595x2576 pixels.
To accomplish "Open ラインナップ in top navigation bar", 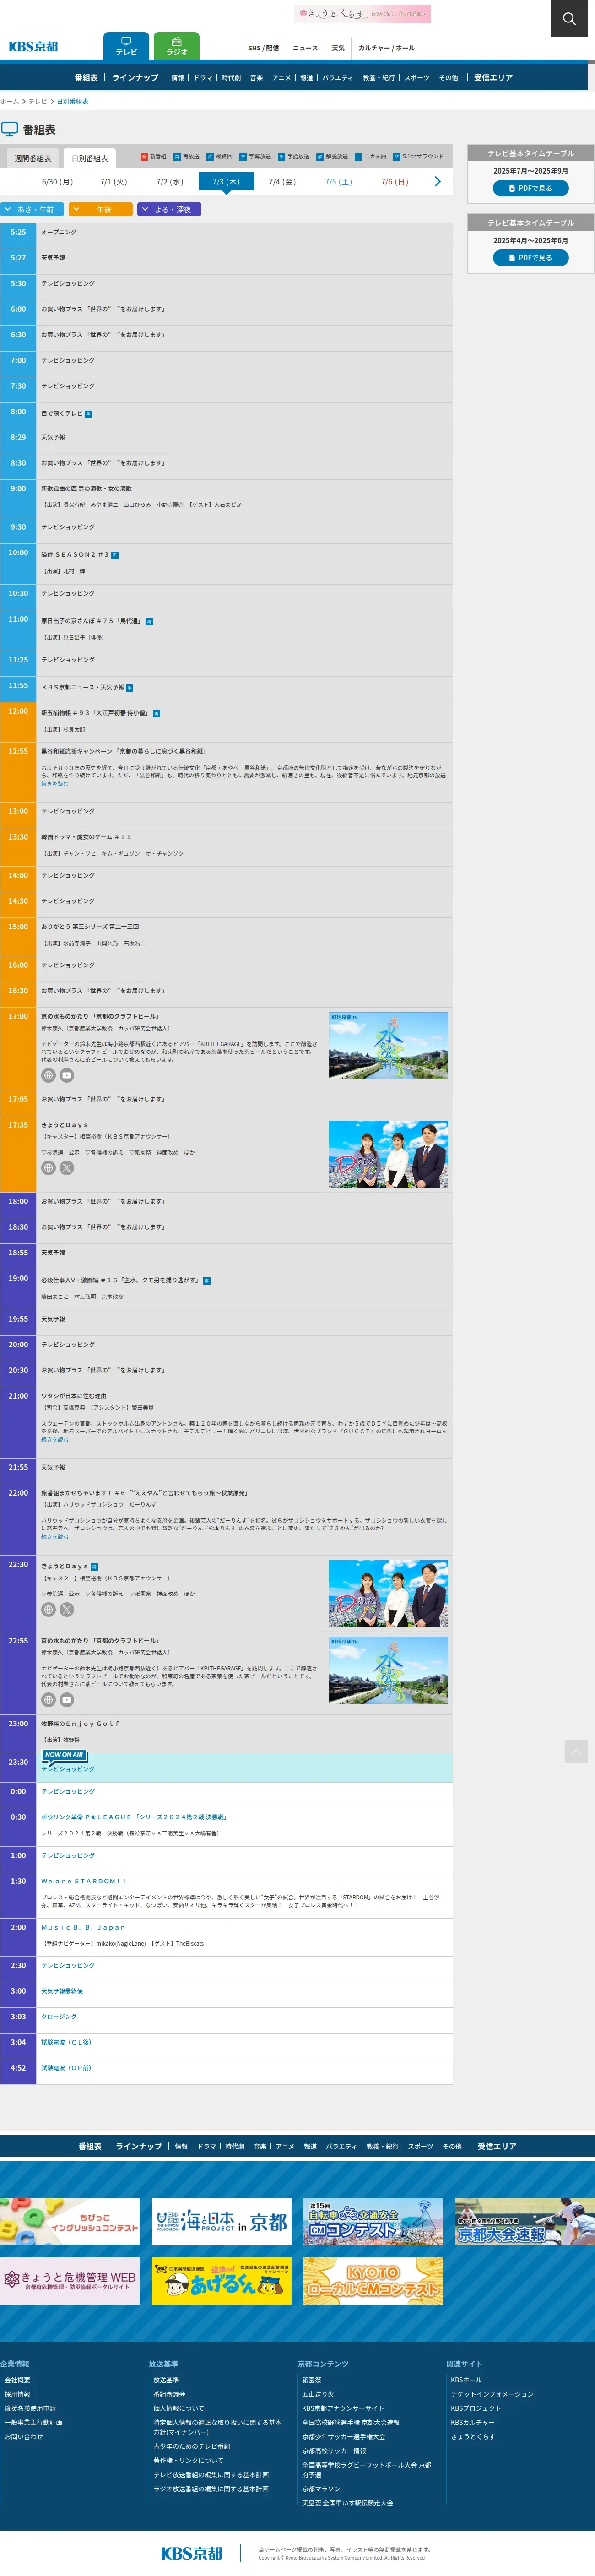I will 135,77.
